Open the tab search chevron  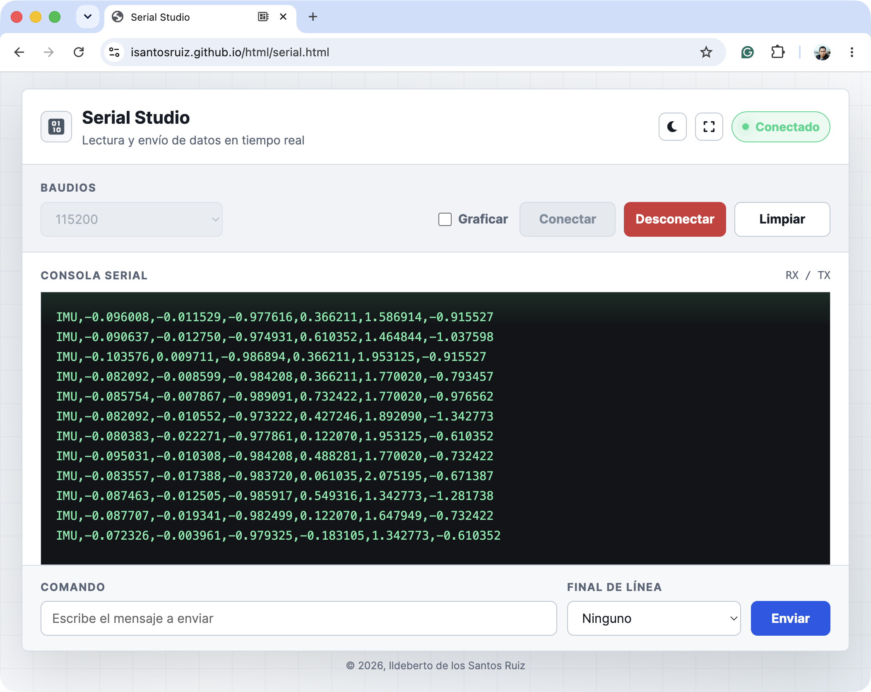pyautogui.click(x=88, y=17)
